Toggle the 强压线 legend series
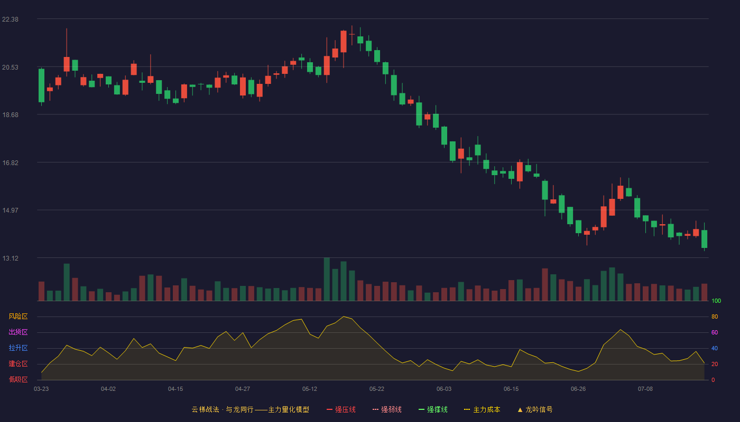The image size is (740, 422). click(341, 409)
